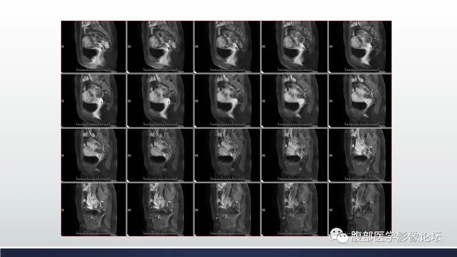This screenshot has height=257, width=457.
Task: Select the first MRI image in the bottom row
Action: 94,209
